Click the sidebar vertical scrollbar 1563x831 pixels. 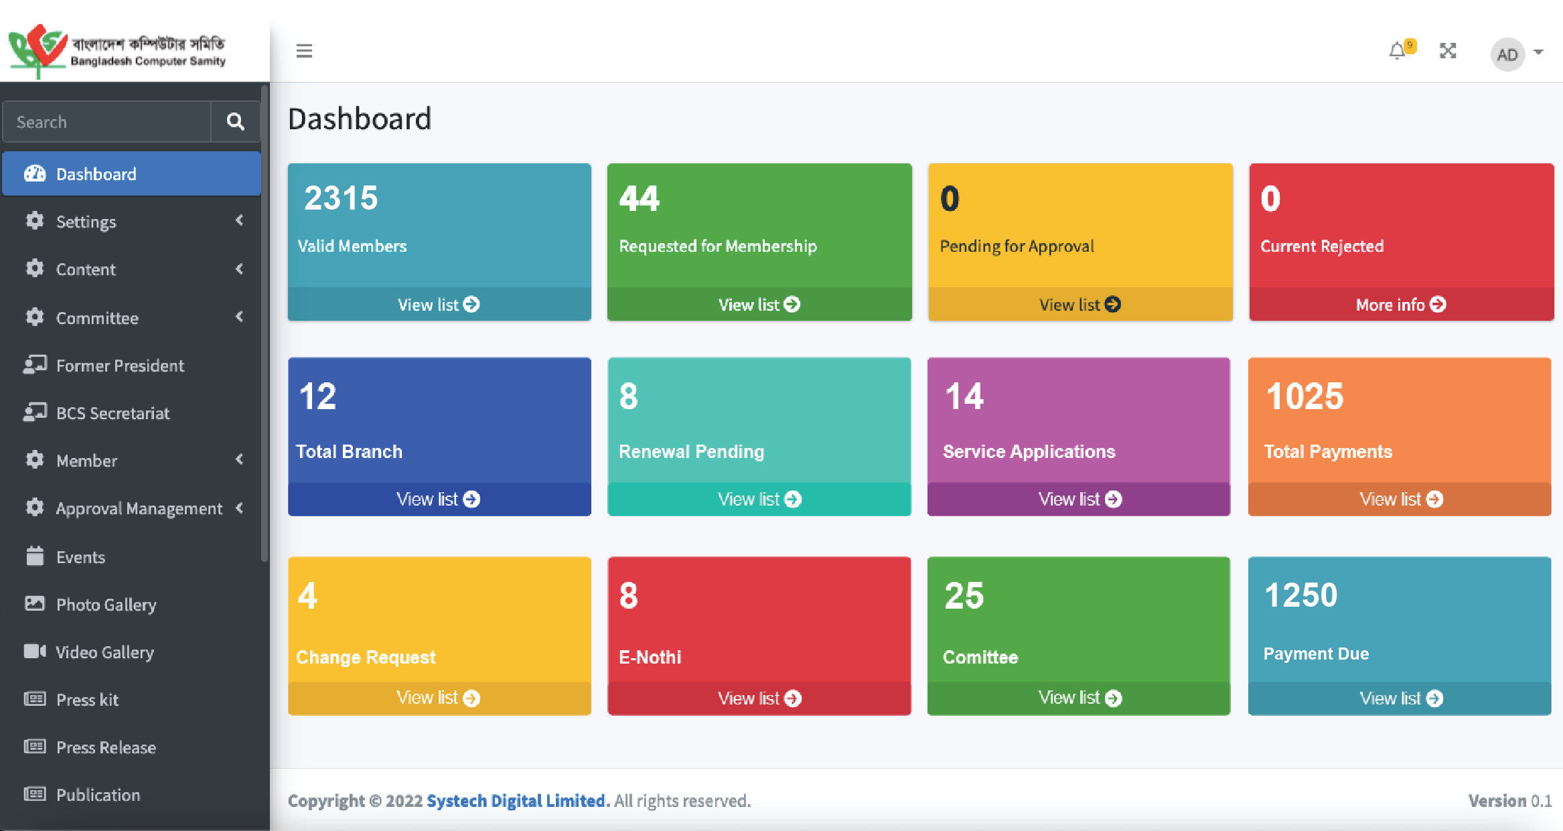coord(265,321)
